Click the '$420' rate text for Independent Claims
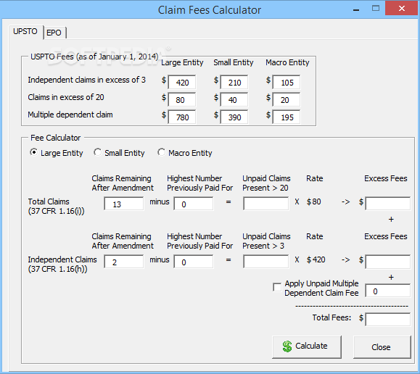The image size is (420, 374). coord(316,259)
